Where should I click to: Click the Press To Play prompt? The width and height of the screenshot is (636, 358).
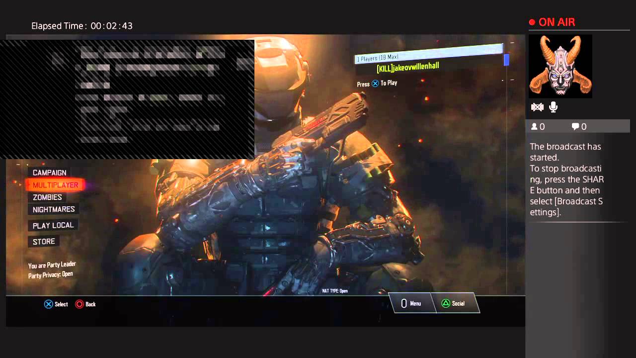pos(377,84)
